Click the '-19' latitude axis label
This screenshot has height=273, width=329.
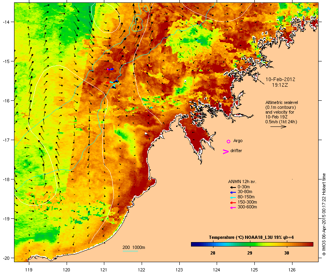pos(6,219)
